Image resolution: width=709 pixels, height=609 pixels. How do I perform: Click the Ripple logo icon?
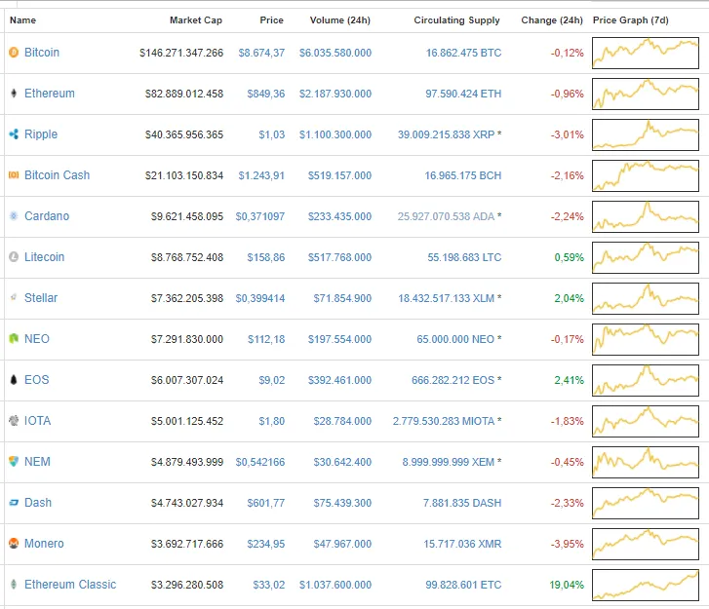(x=14, y=134)
